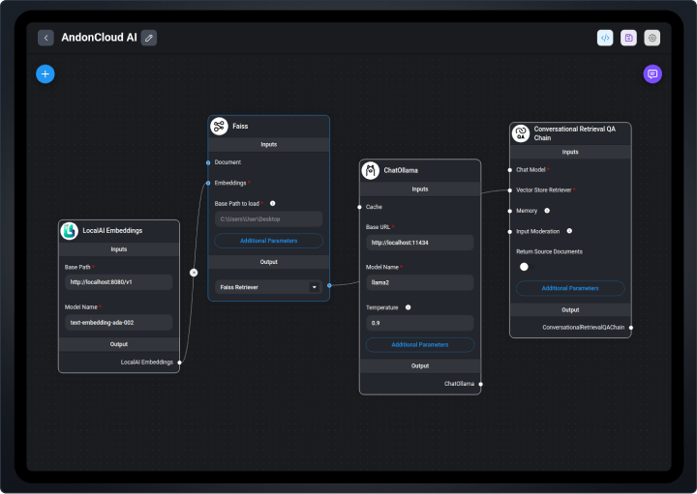This screenshot has width=697, height=494.
Task: Click the Faiss node icon
Action: (x=220, y=126)
